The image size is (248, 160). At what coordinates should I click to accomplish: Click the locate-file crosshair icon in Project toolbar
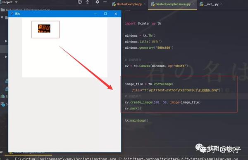[80, 2]
